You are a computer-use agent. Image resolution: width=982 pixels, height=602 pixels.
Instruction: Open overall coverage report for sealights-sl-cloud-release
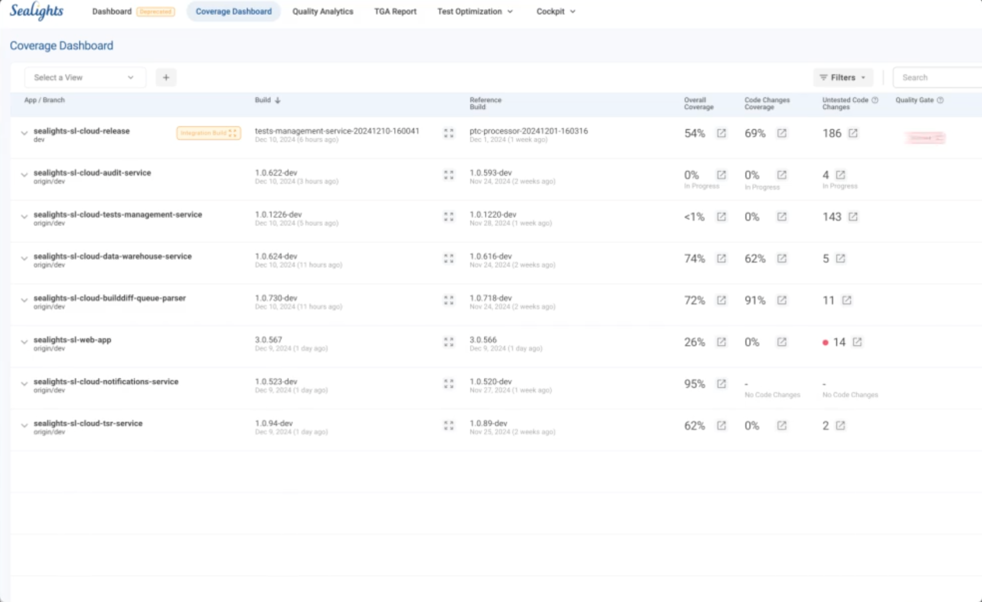(721, 133)
